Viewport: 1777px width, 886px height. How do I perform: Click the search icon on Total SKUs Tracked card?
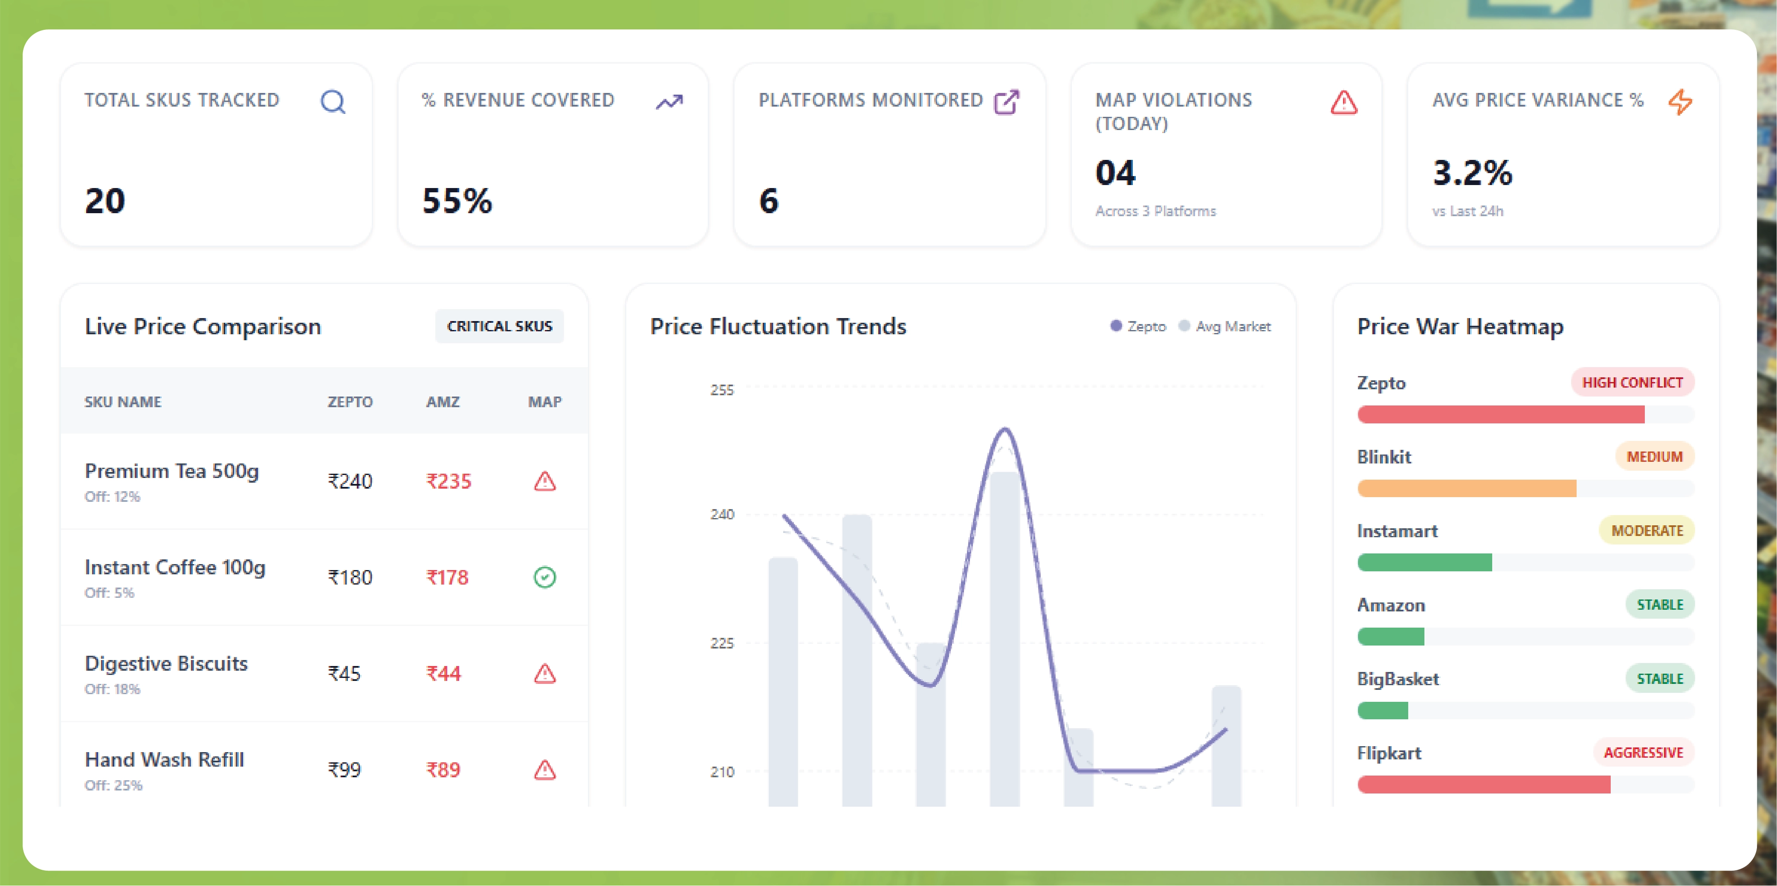[333, 101]
